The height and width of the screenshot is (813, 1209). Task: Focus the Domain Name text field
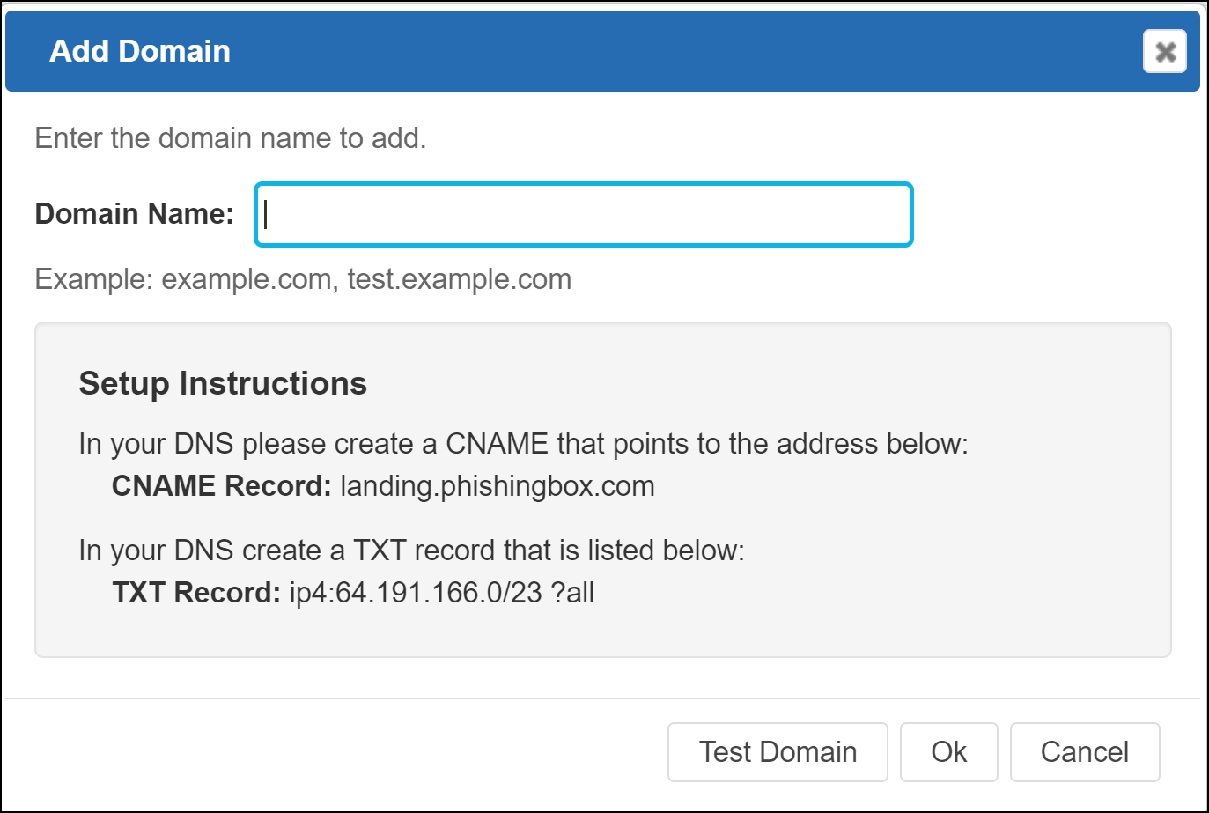583,214
